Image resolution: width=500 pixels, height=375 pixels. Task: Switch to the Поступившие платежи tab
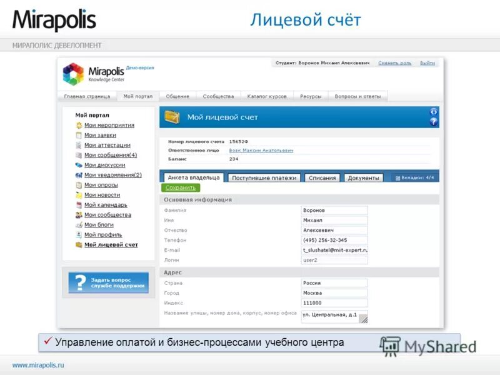[264, 178]
